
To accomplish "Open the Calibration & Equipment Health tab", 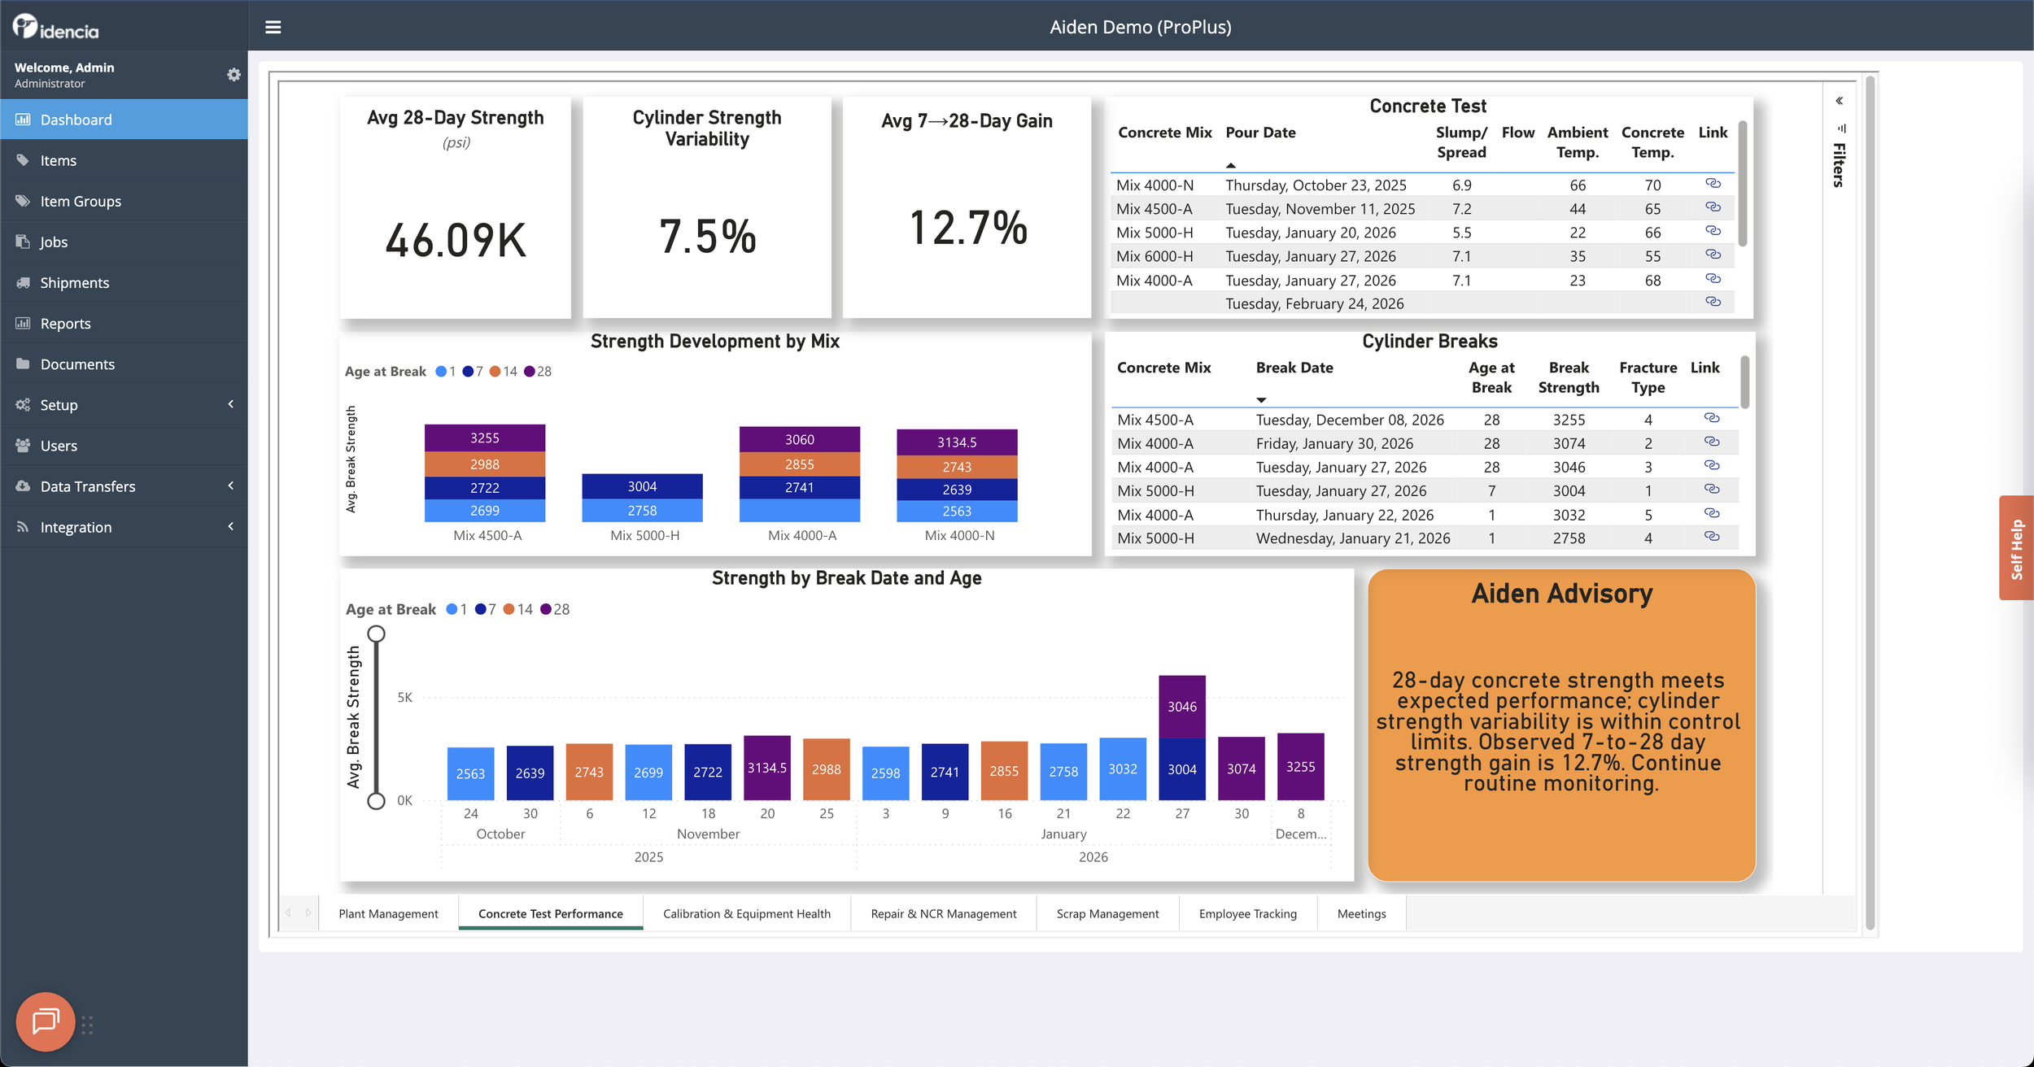I will (x=746, y=913).
